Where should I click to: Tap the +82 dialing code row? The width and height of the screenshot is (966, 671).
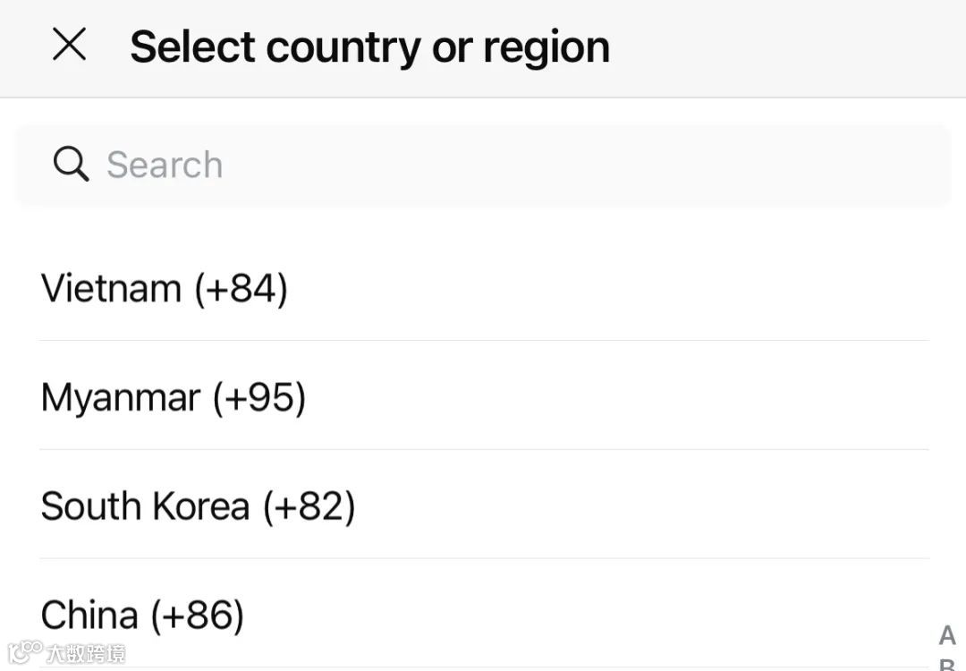click(309, 506)
